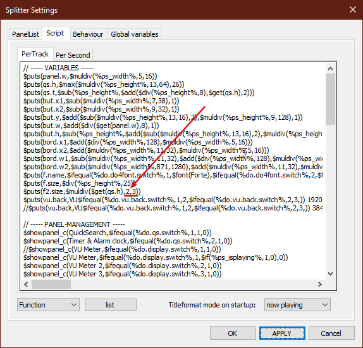Close the Splitter Settings dialog
Image resolution: width=363 pixels, height=348 pixels.
click(353, 10)
